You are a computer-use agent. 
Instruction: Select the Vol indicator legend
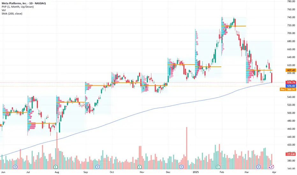pyautogui.click(x=4, y=10)
